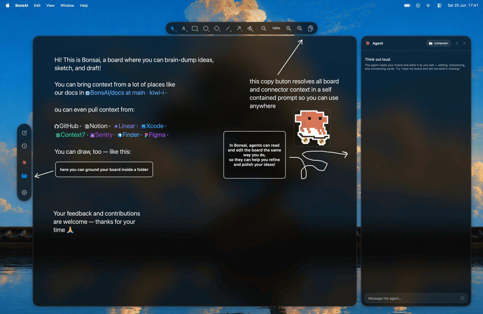Select the Rectangle shape tool

pos(195,29)
